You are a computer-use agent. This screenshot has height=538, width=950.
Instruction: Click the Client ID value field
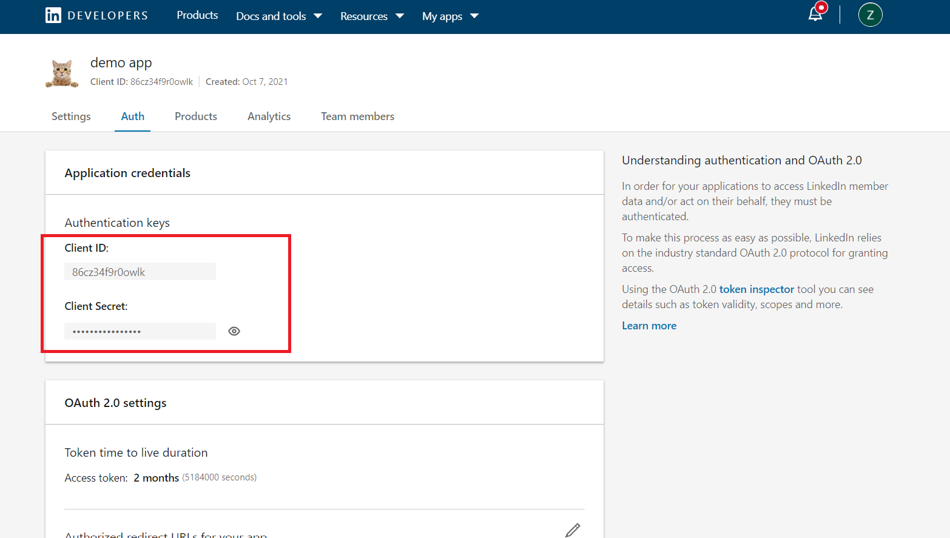[x=140, y=272]
